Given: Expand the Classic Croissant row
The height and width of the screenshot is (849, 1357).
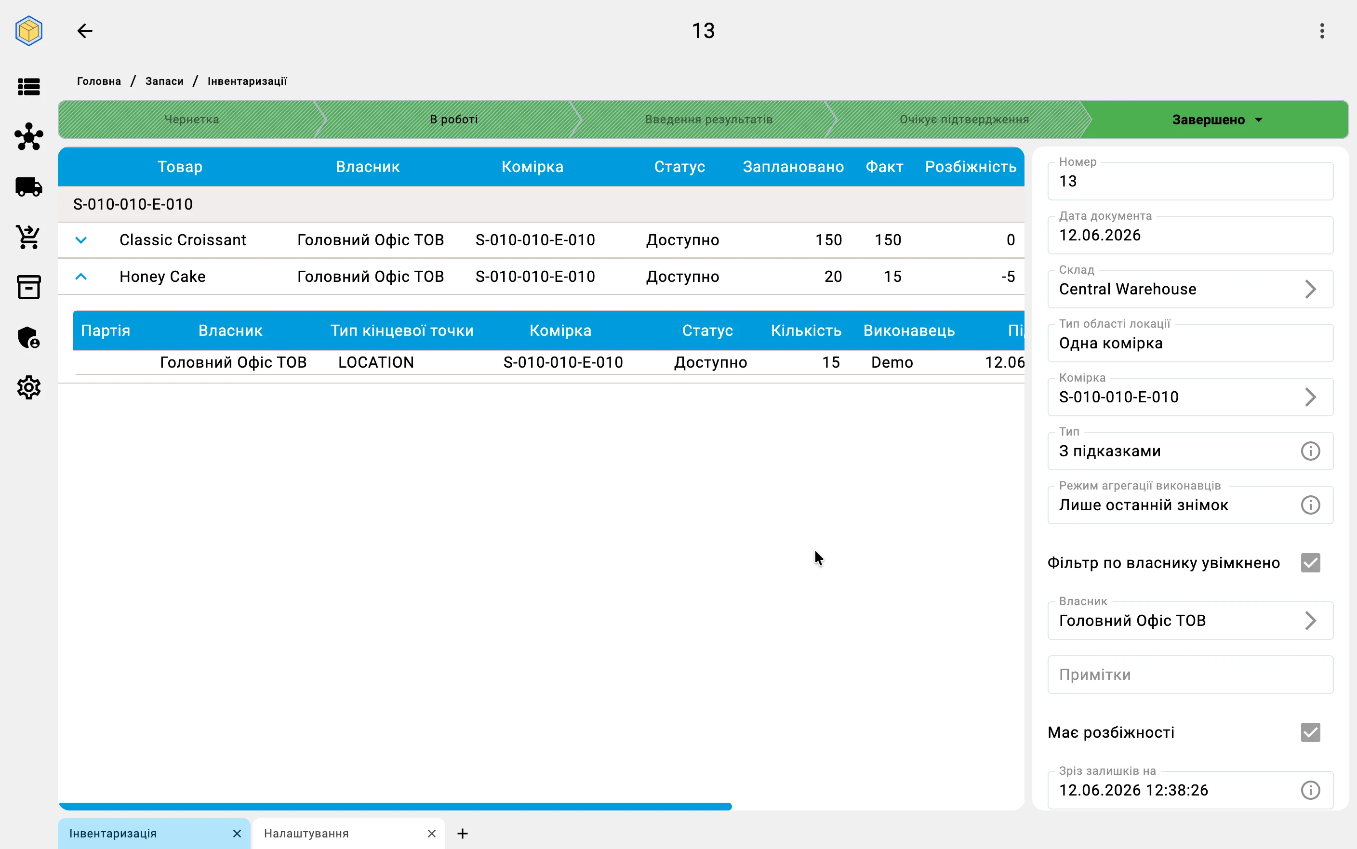Looking at the screenshot, I should click(81, 240).
